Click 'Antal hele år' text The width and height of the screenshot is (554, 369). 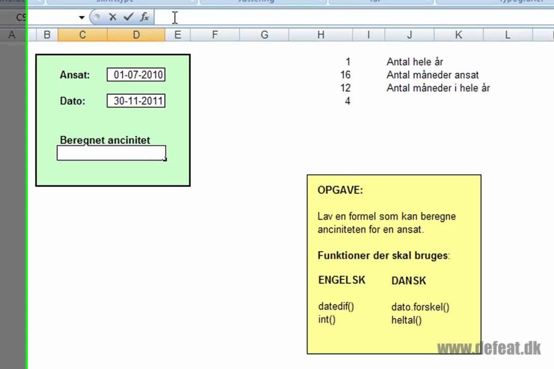click(414, 62)
